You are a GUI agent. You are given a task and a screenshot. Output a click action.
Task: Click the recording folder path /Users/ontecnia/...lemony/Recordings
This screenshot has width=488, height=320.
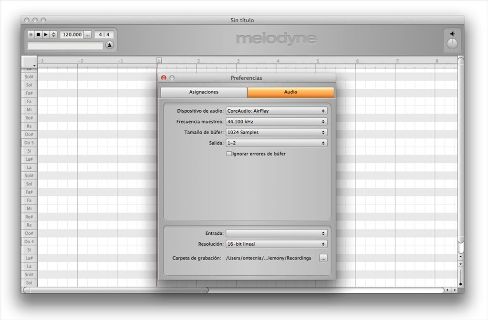pyautogui.click(x=269, y=258)
